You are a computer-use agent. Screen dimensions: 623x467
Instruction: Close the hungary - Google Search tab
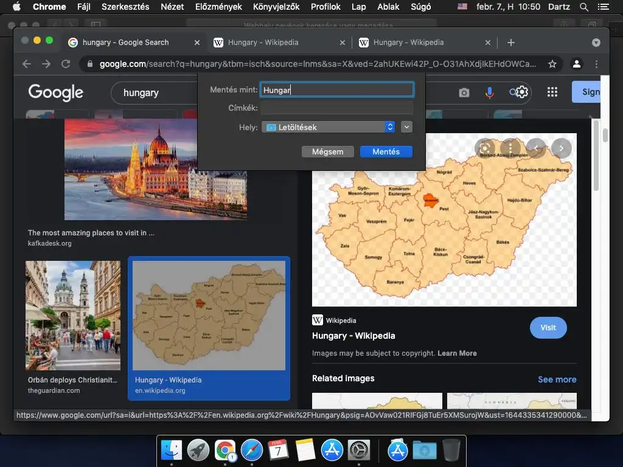(x=197, y=43)
